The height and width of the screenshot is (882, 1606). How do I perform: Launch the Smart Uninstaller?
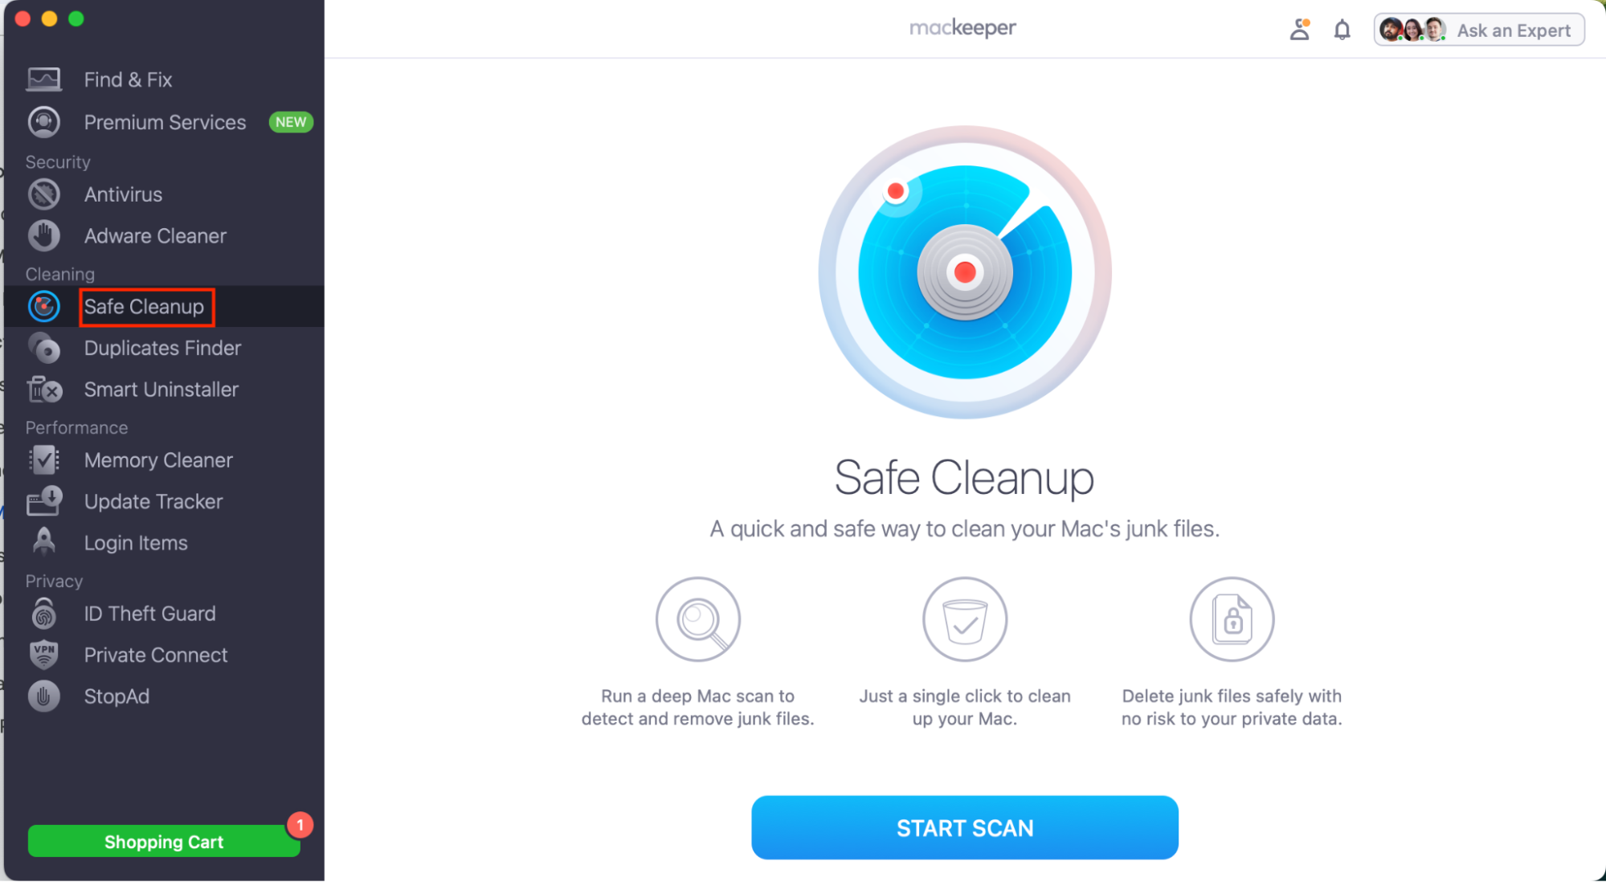pos(44,390)
